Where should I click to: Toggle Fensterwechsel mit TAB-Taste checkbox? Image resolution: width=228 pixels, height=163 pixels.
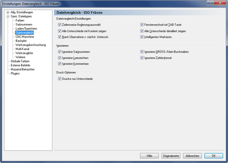click(142, 24)
